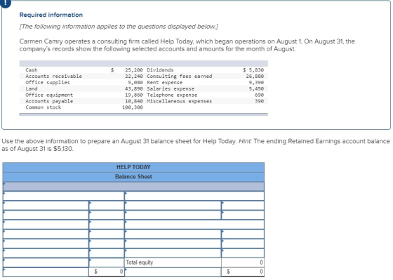The width and height of the screenshot is (393, 280).
Task: Select the Accounts receivable label
Action: (53, 76)
